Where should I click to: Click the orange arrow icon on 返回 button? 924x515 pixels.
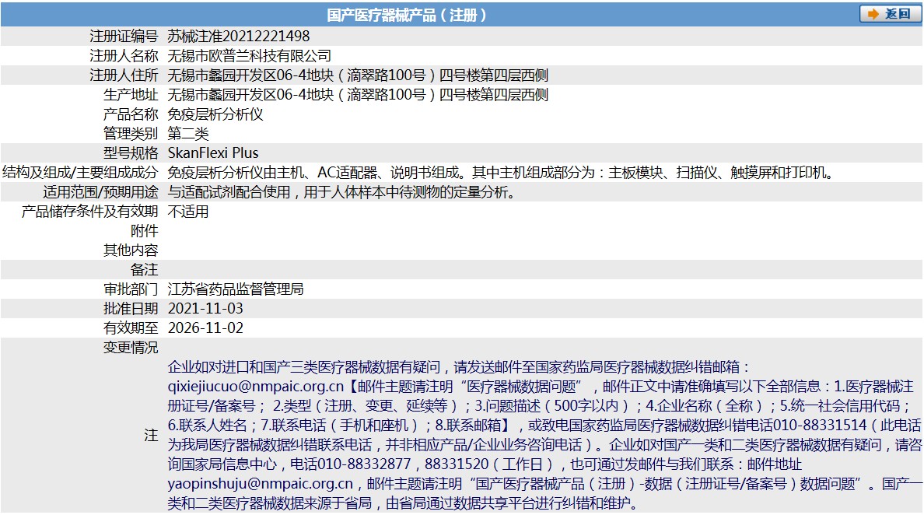873,14
